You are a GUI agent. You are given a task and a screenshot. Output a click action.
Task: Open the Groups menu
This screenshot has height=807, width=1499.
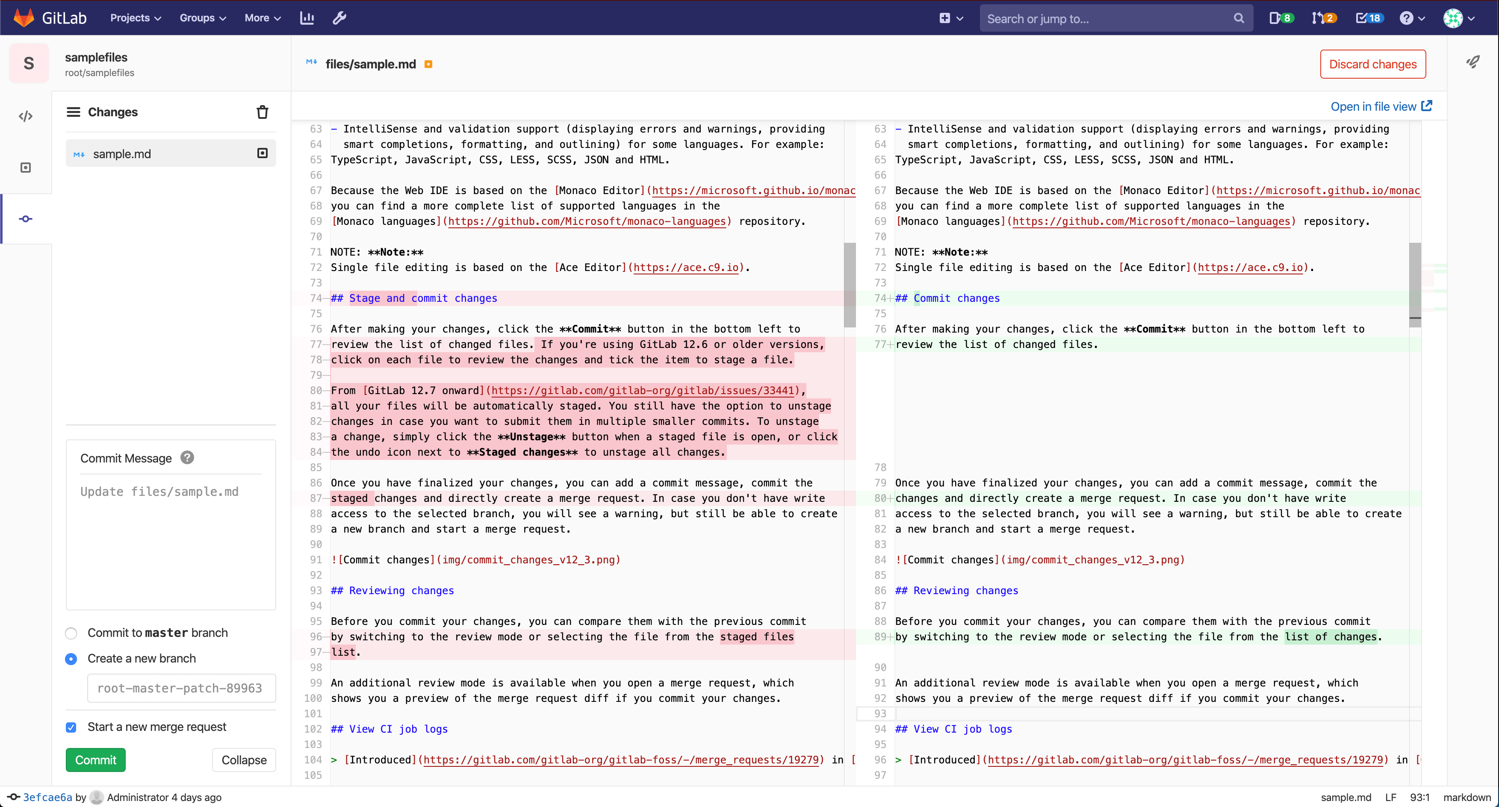point(202,18)
